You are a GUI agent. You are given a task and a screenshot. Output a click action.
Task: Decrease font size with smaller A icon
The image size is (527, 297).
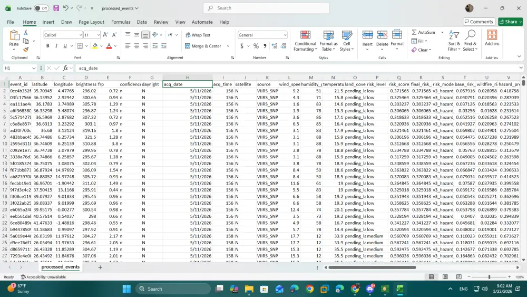tap(114, 35)
